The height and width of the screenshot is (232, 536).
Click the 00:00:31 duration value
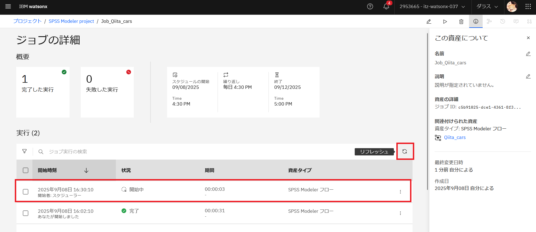click(215, 211)
